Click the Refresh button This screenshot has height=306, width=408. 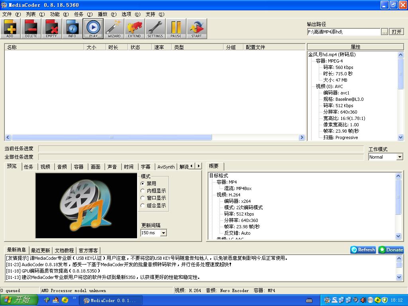(x=363, y=250)
